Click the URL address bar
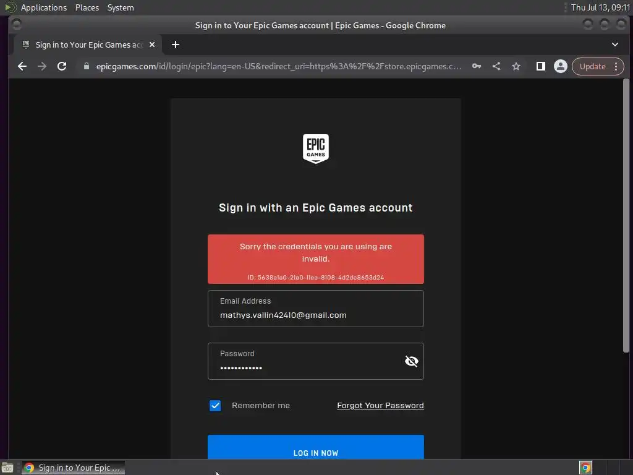633x475 pixels. point(279,66)
